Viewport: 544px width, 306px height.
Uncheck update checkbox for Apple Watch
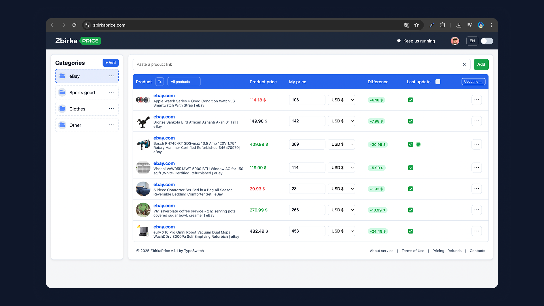tap(411, 100)
